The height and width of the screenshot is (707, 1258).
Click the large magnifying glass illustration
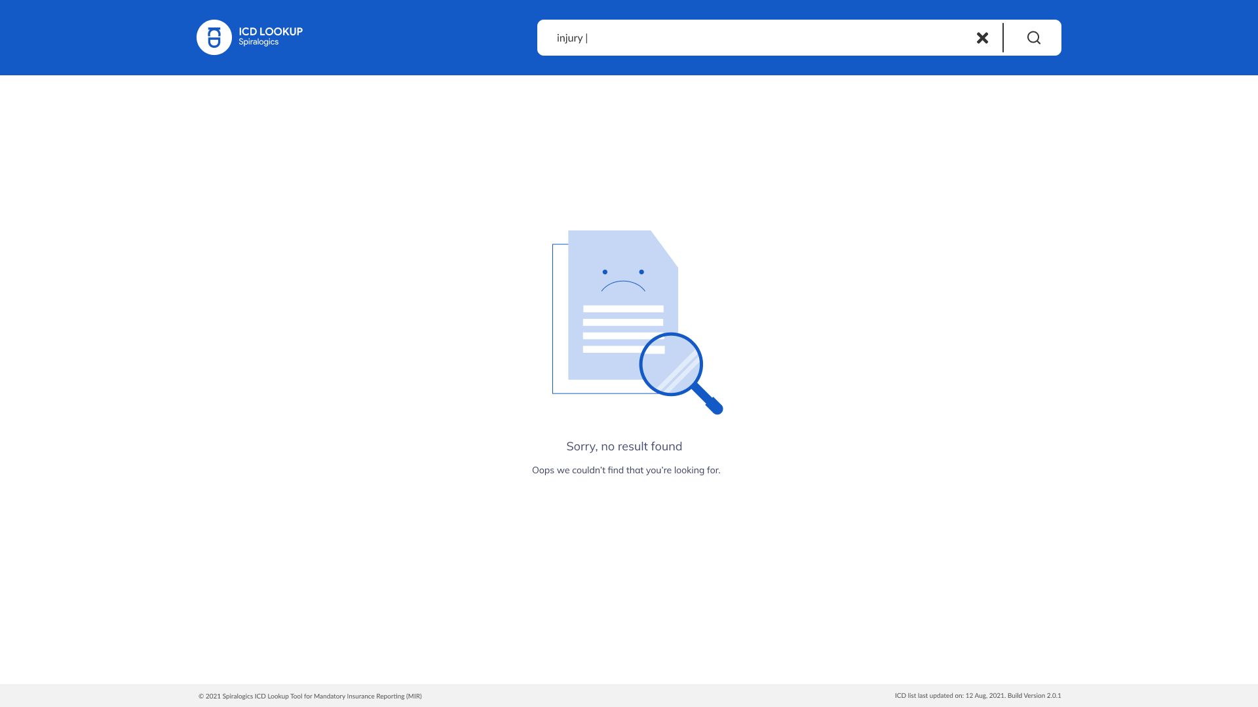(671, 364)
